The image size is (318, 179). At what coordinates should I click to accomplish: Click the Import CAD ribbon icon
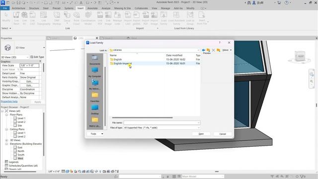[128, 18]
